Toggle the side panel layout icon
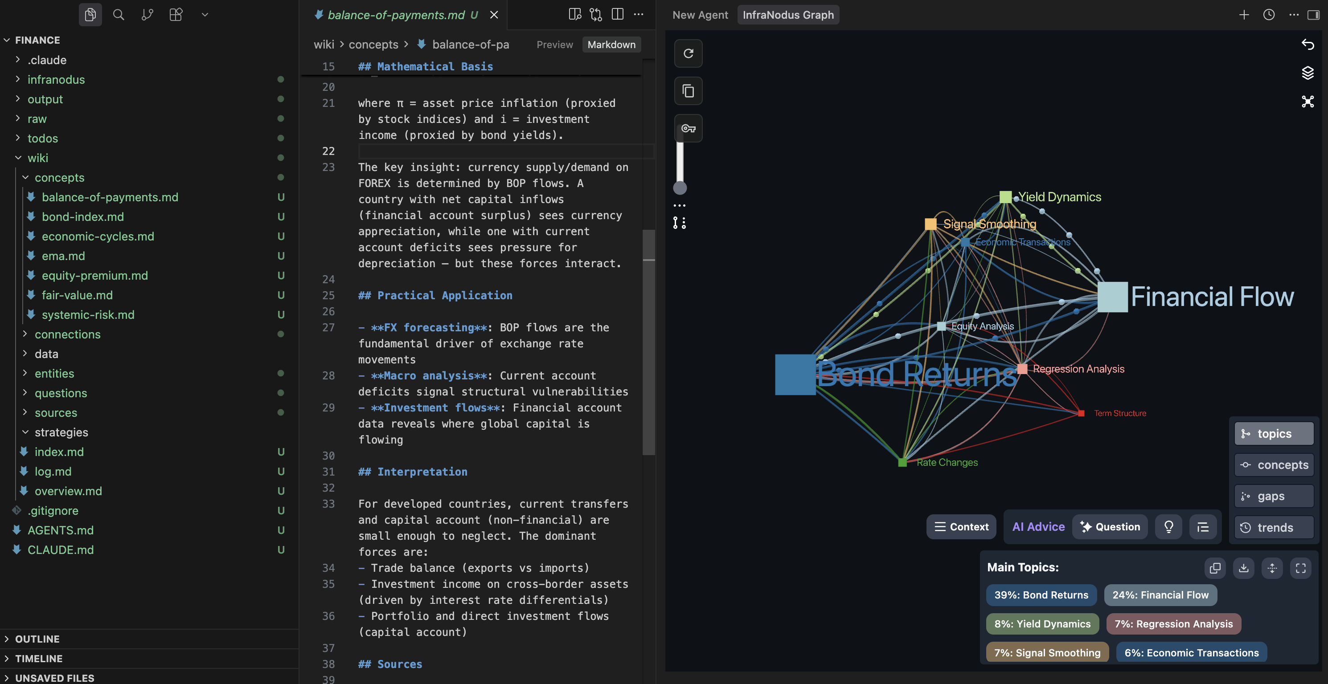The width and height of the screenshot is (1328, 684). (1314, 15)
